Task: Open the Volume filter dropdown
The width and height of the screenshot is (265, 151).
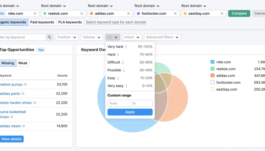Action: point(92,37)
